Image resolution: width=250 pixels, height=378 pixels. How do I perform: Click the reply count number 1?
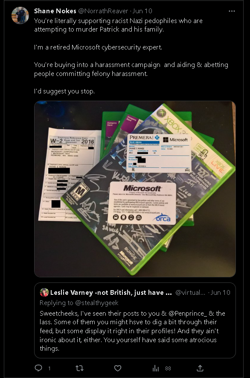tap(49, 368)
